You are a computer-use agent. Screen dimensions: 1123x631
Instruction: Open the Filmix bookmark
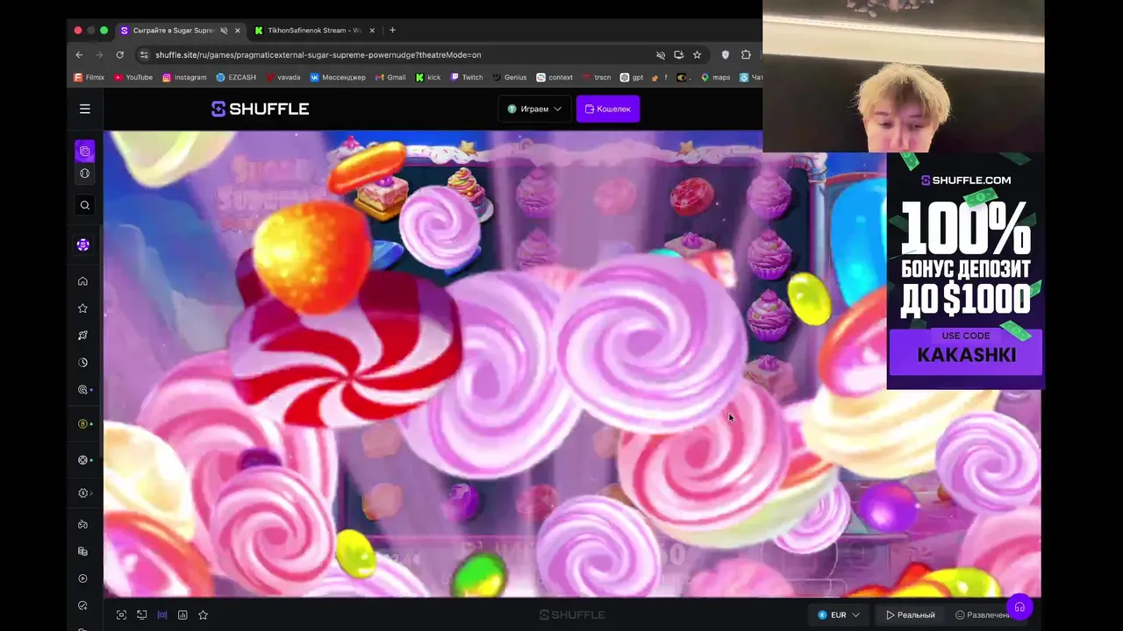click(89, 77)
